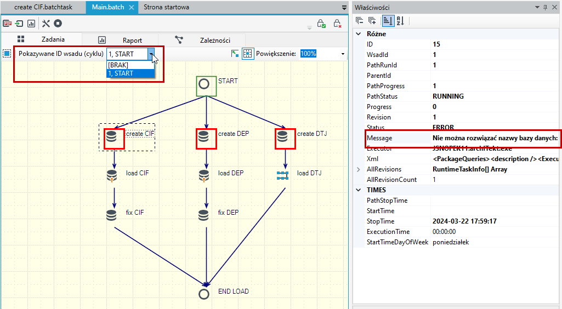Click the create DEP node label
562x309 pixels.
[x=234, y=134]
